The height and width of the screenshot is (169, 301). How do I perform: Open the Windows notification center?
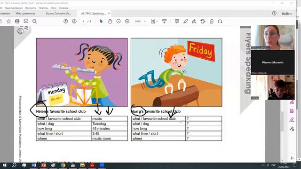[295, 165]
